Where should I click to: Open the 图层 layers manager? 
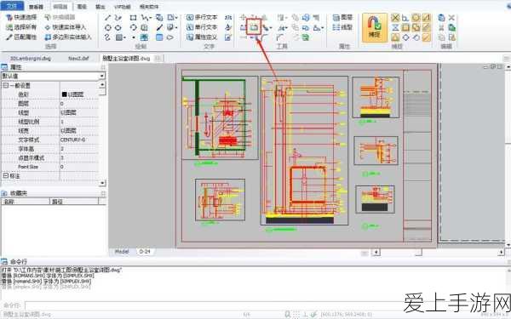click(x=342, y=17)
